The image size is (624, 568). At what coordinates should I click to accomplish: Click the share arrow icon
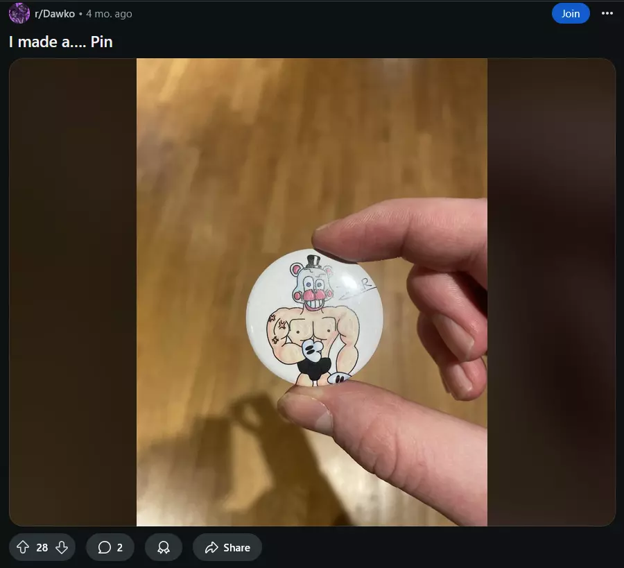click(x=211, y=548)
